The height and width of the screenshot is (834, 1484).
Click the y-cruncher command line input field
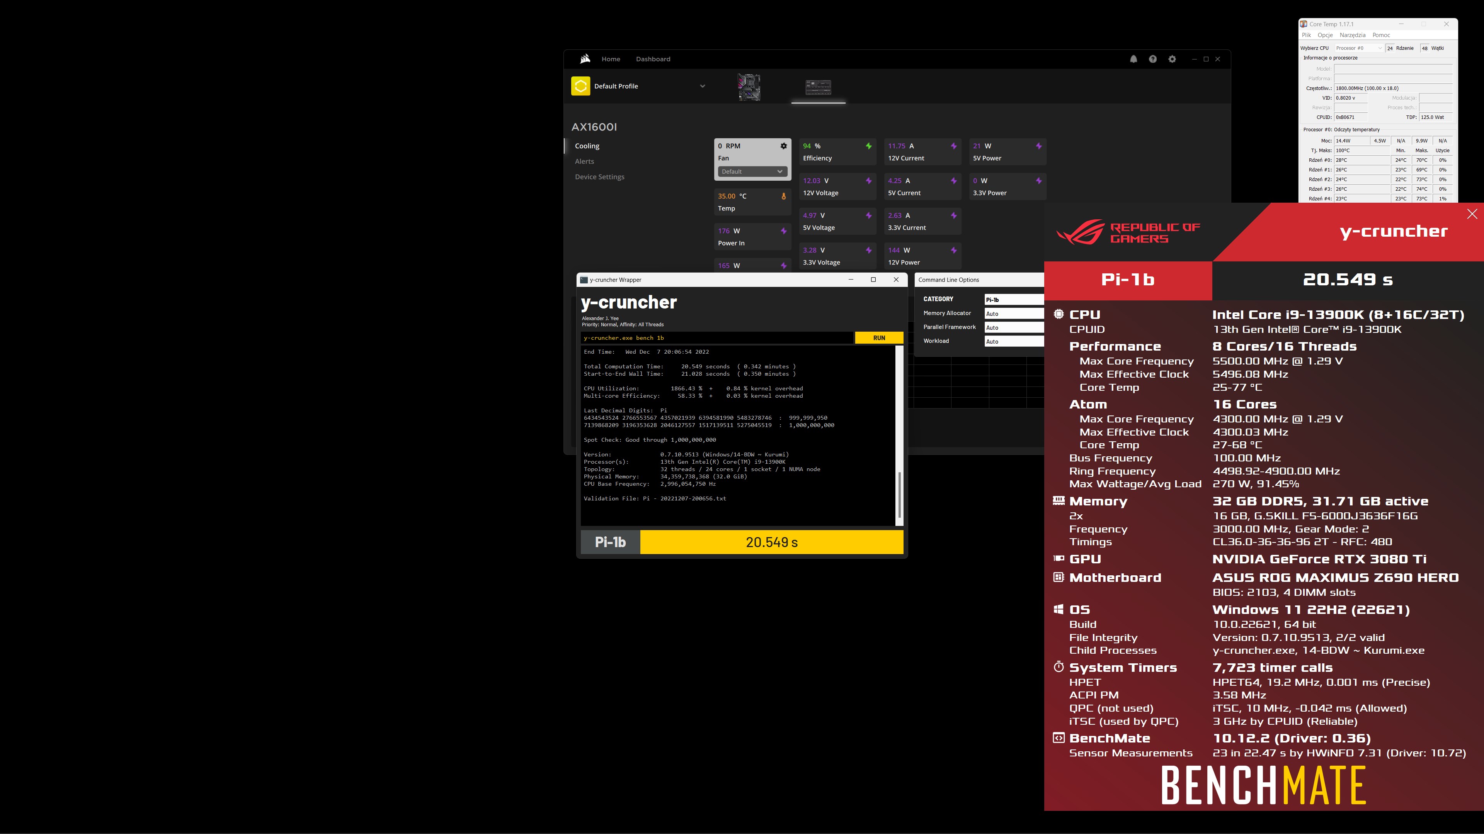[716, 338]
